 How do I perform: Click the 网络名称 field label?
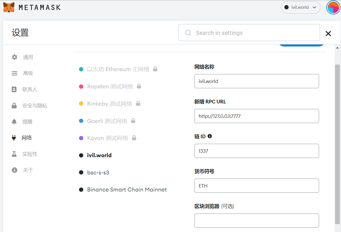tap(204, 67)
